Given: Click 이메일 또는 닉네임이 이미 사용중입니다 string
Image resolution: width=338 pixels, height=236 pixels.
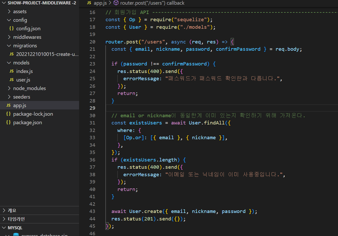Looking at the screenshot, I should pyautogui.click(x=224, y=175).
